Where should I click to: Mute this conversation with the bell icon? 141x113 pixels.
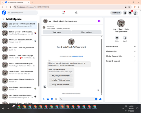click(x=117, y=38)
